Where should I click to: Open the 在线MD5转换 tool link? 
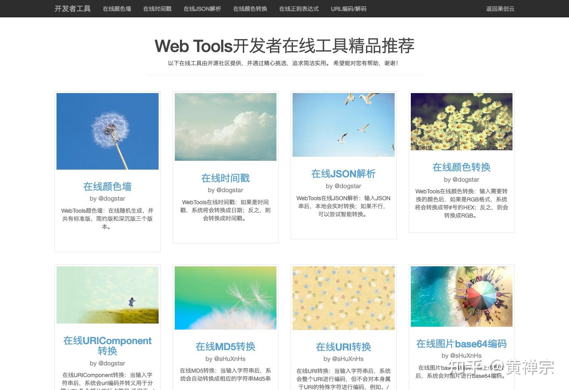[x=225, y=346]
